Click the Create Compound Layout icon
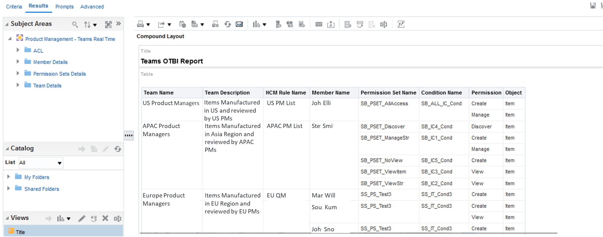This screenshot has height=237, width=603. (x=348, y=24)
